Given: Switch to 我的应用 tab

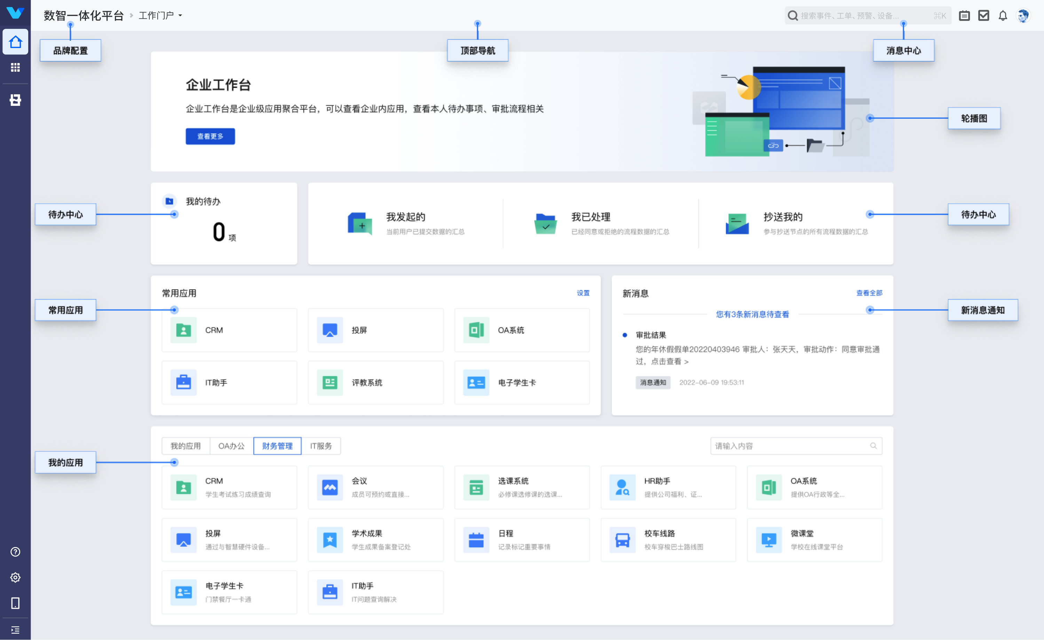Looking at the screenshot, I should tap(185, 446).
